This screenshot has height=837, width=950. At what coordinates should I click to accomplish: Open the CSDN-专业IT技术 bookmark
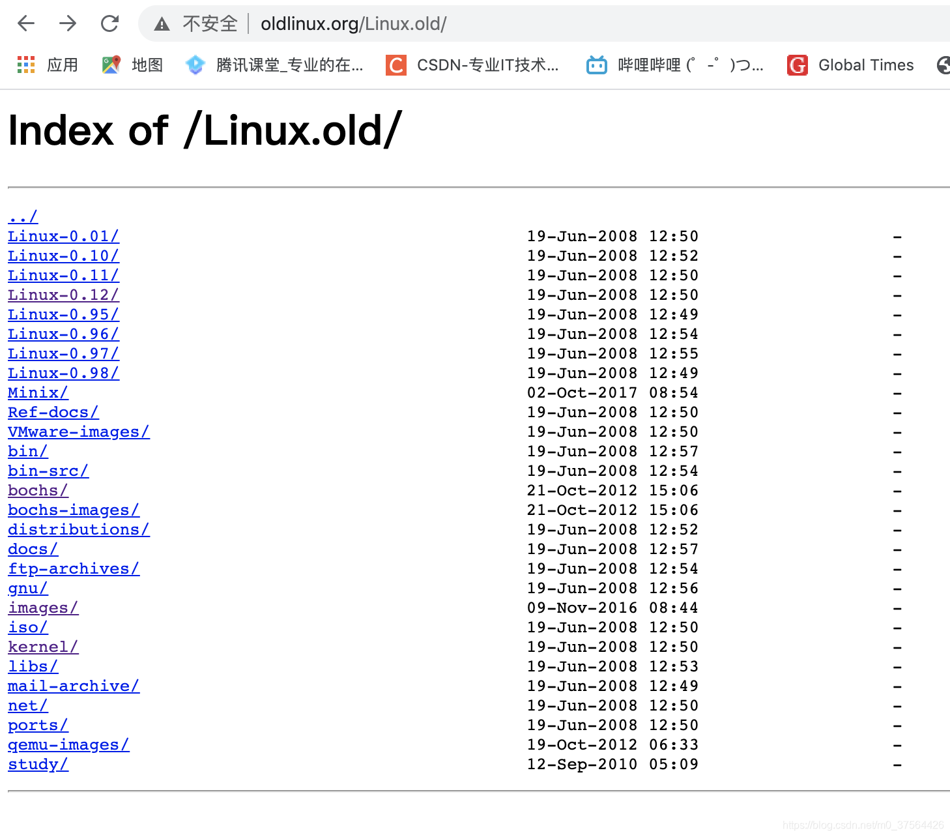point(475,65)
